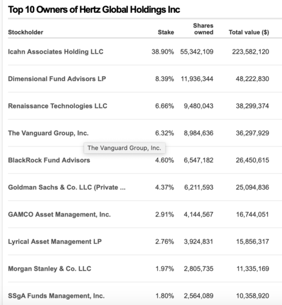282x305 pixels.
Task: Click The Vanguard Group, Inc. row name
Action: point(48,133)
